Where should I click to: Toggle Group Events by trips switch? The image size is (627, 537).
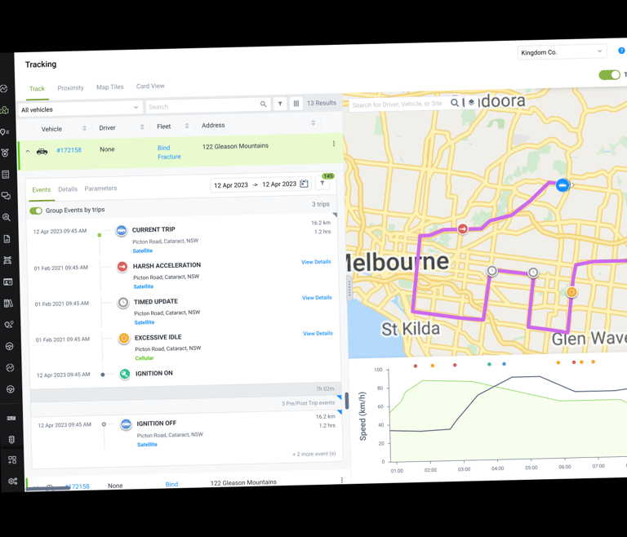point(36,211)
